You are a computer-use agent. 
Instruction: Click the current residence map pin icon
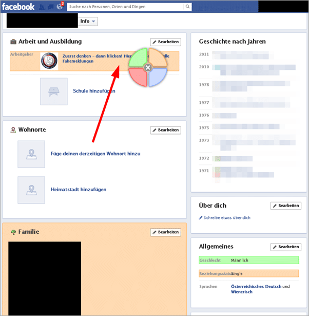coord(31,154)
